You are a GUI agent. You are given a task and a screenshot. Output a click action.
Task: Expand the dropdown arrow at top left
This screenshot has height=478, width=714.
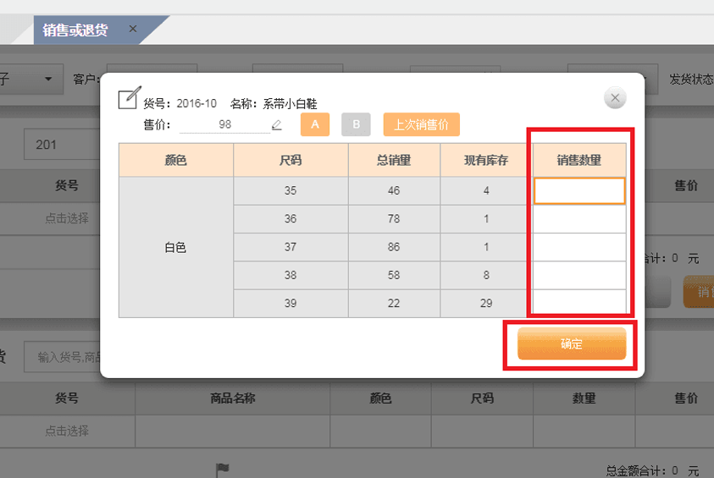pos(48,80)
